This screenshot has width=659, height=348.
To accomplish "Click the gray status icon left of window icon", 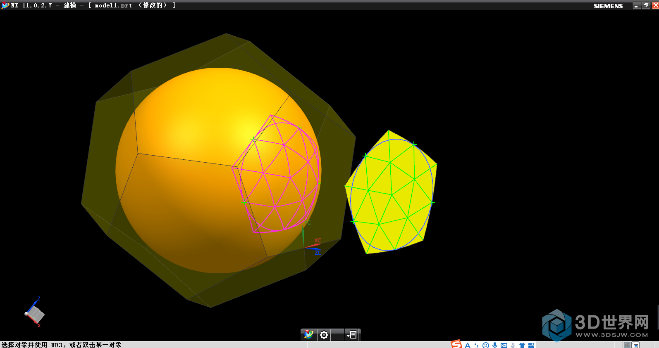I will pos(627,345).
